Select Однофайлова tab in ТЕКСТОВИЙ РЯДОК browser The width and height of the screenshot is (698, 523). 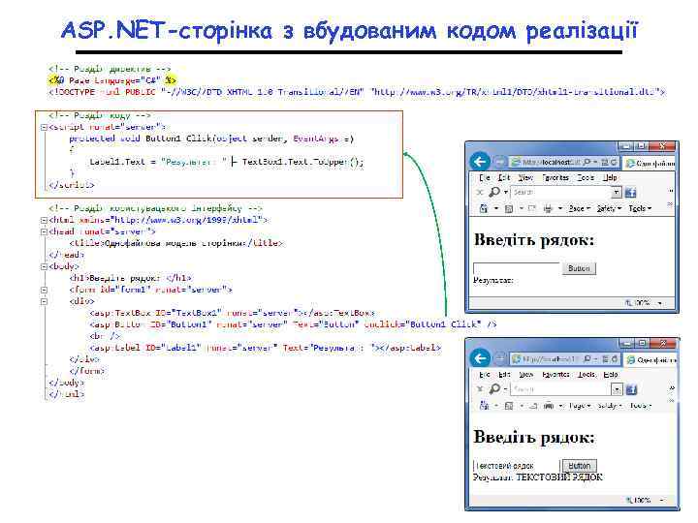(650, 359)
